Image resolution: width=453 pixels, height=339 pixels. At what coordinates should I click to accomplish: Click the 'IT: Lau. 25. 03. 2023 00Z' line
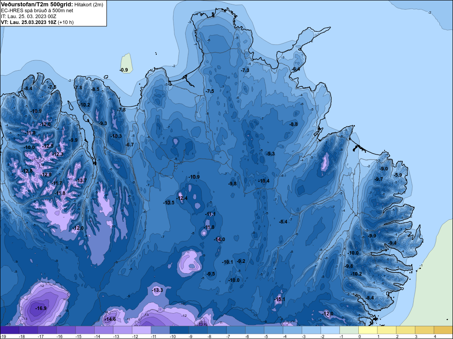click(x=29, y=16)
